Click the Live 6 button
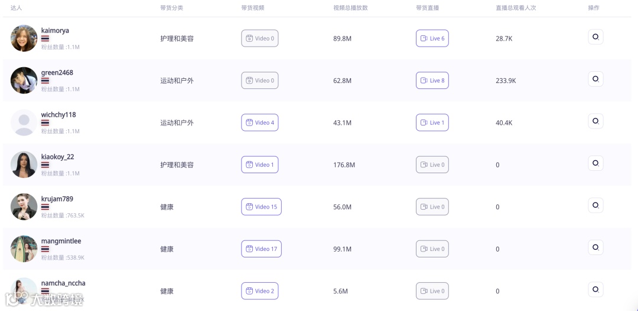The image size is (638, 311). (x=432, y=38)
